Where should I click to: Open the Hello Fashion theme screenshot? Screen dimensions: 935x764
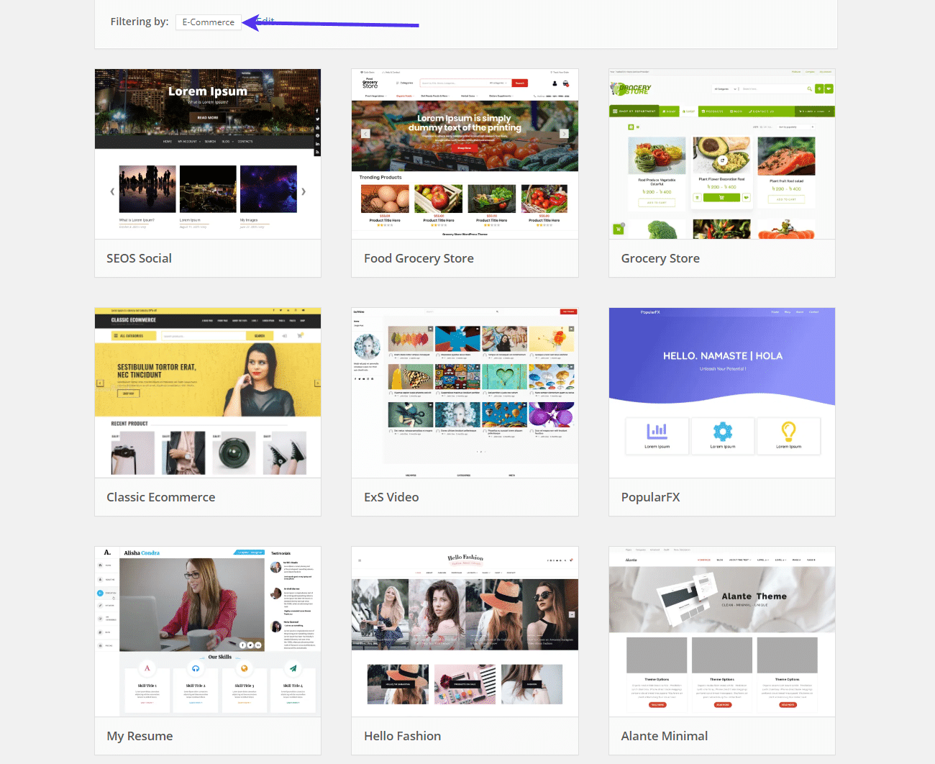[x=465, y=632]
